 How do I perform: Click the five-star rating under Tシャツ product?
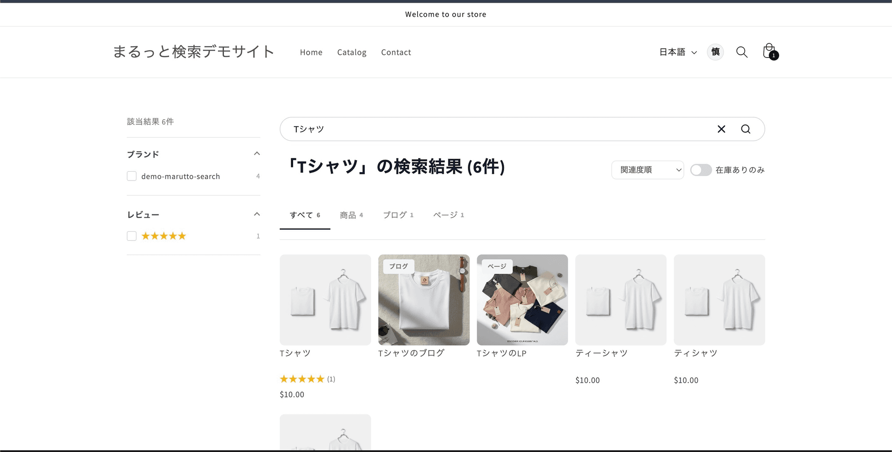click(302, 379)
